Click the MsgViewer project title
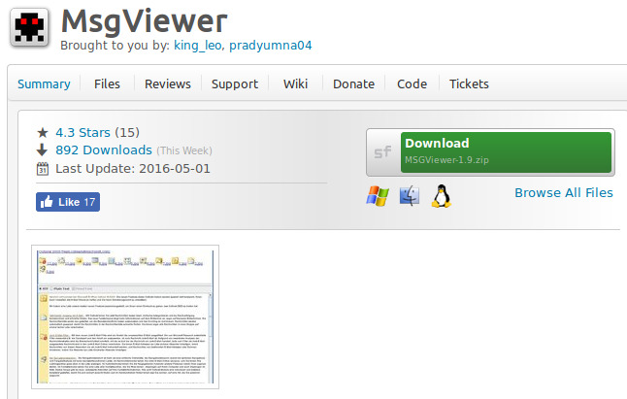The width and height of the screenshot is (627, 399). 144,21
